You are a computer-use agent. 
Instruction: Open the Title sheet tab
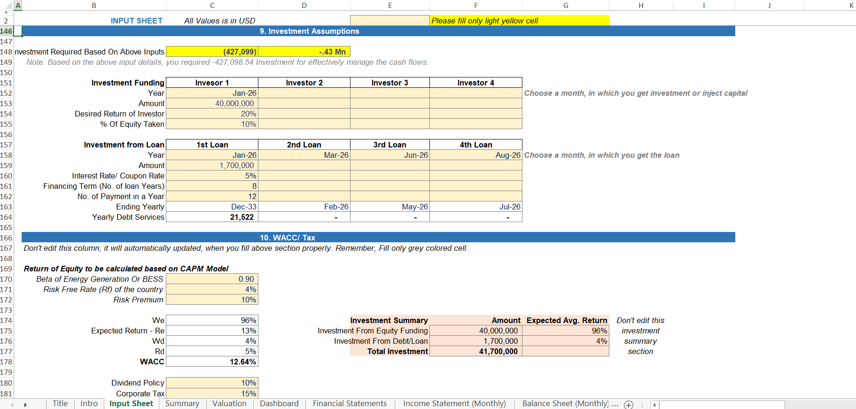pos(60,403)
